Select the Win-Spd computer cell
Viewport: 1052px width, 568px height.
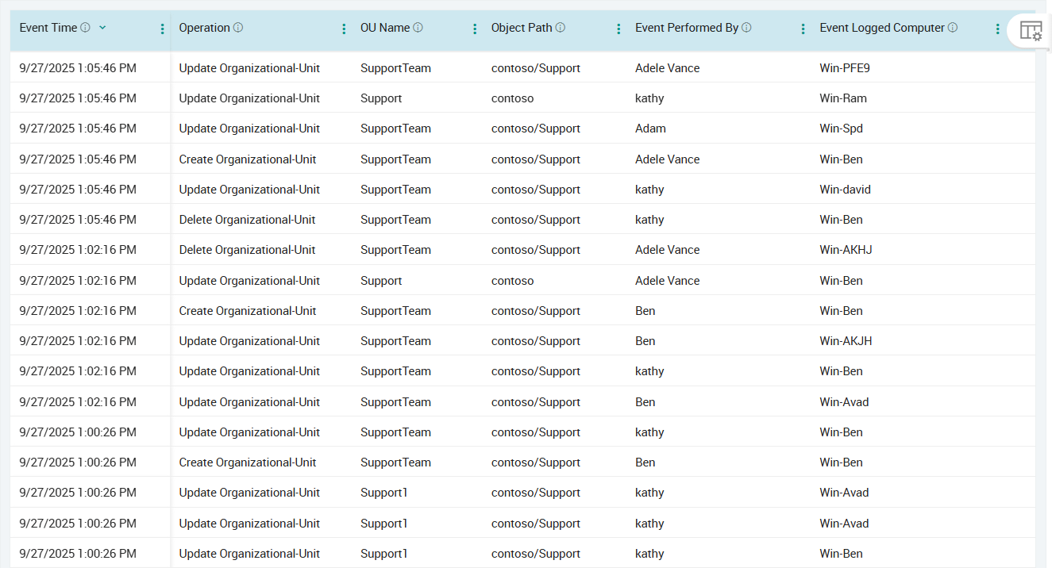tap(842, 129)
